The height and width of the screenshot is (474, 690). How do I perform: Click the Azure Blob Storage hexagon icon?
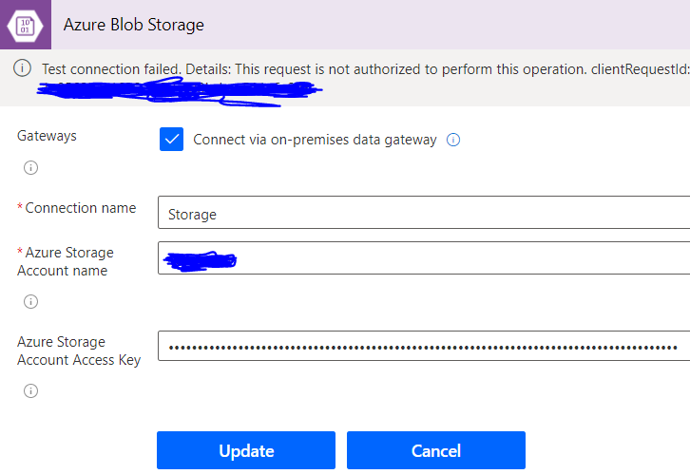[x=25, y=25]
